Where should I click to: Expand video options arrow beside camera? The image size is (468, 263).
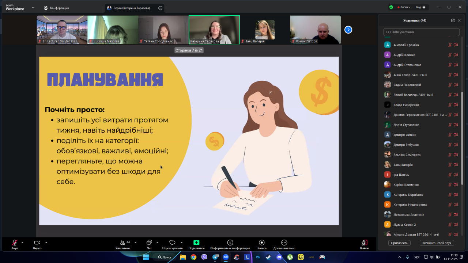tap(46, 243)
